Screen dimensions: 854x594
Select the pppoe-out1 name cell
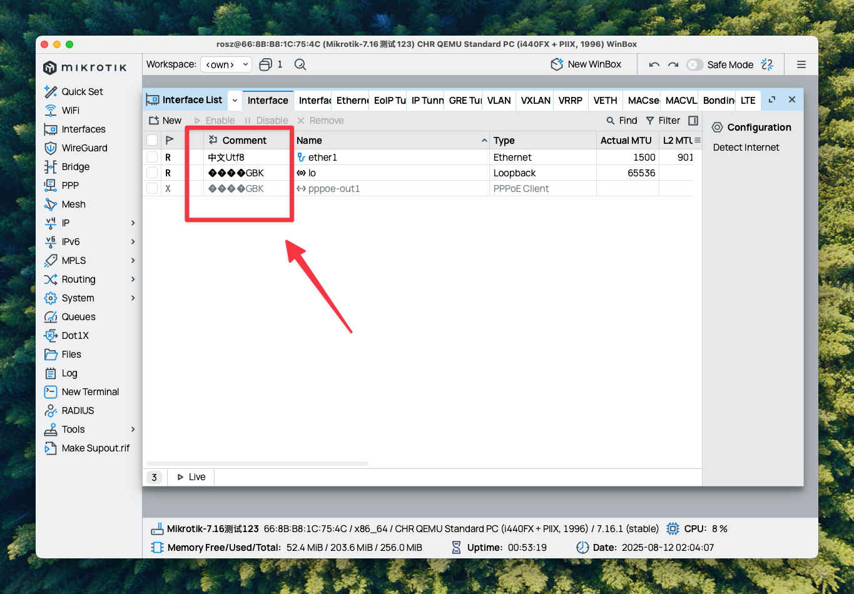point(391,188)
